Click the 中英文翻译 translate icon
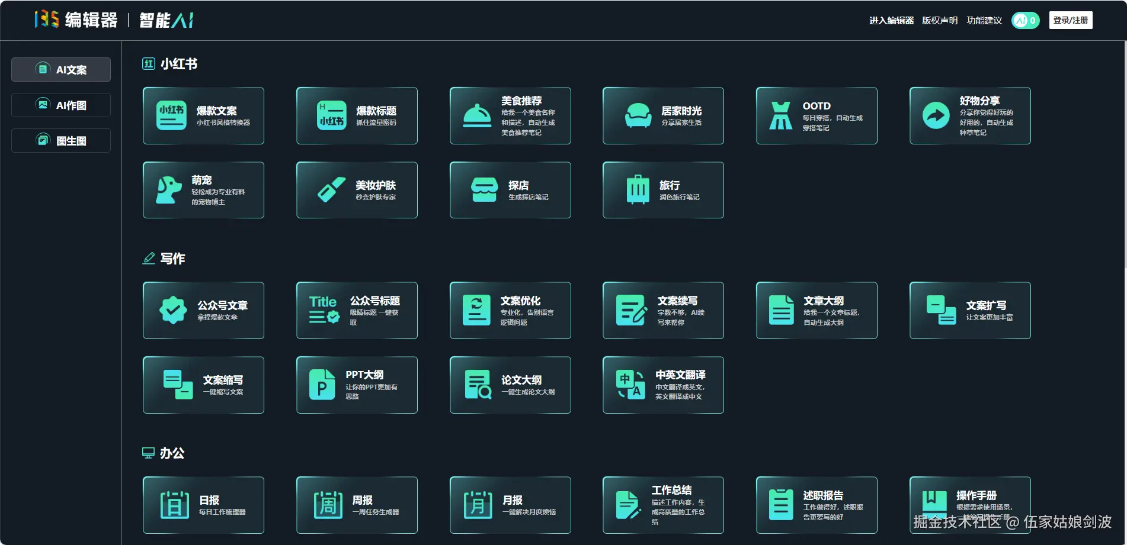The height and width of the screenshot is (545, 1127). click(630, 385)
